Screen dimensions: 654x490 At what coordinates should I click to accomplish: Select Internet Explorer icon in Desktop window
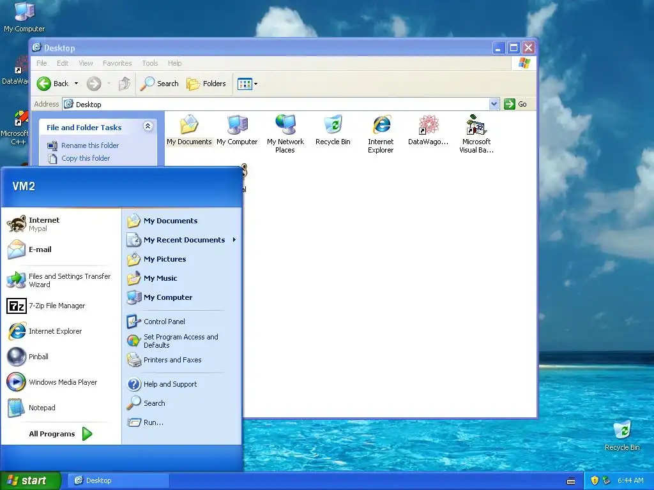[381, 134]
